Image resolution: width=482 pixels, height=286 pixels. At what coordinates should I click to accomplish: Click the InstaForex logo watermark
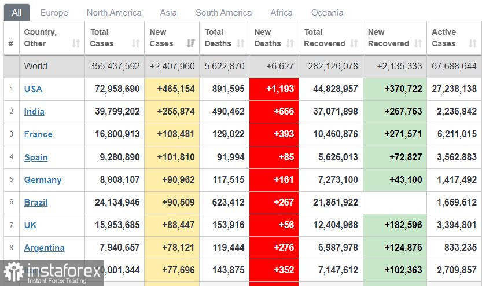click(x=46, y=273)
